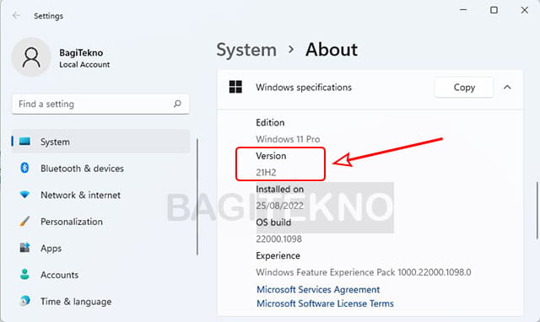Open the System settings category

click(100, 142)
